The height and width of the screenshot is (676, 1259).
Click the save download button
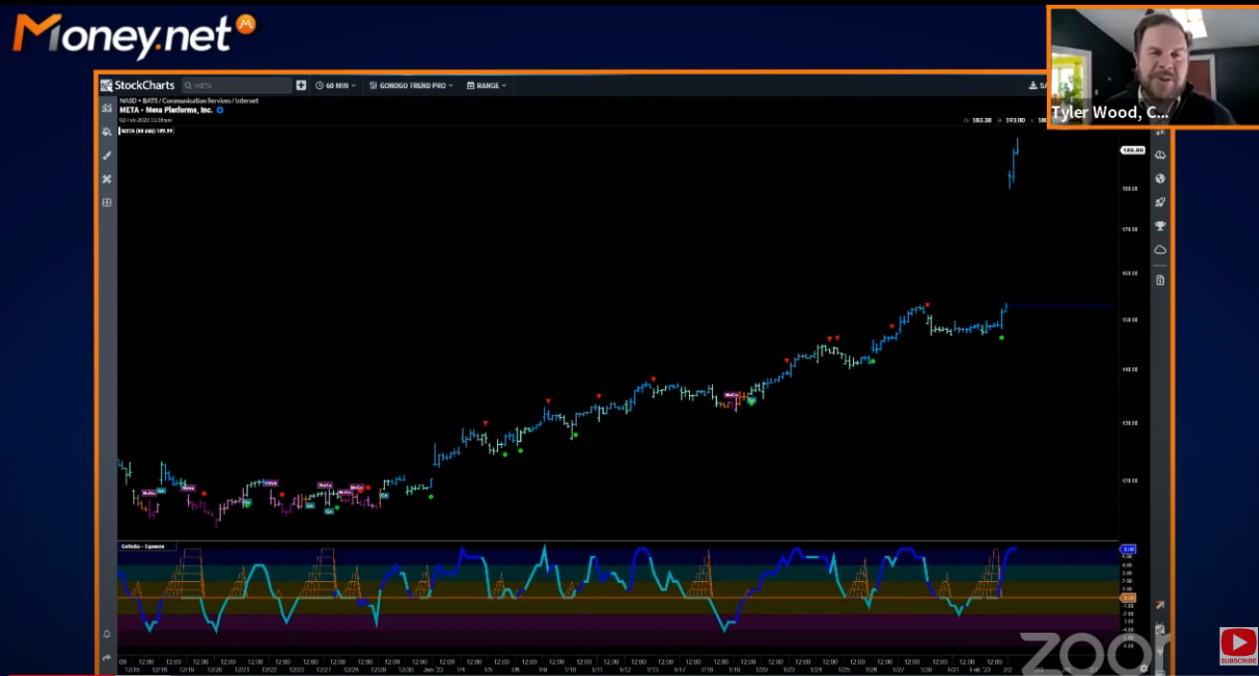click(1037, 85)
